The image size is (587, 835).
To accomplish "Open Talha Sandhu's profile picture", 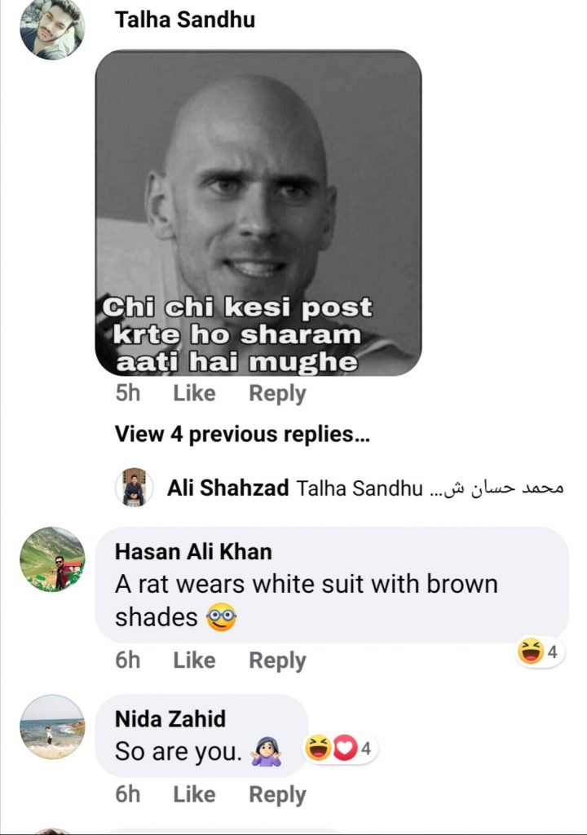I will [x=52, y=28].
